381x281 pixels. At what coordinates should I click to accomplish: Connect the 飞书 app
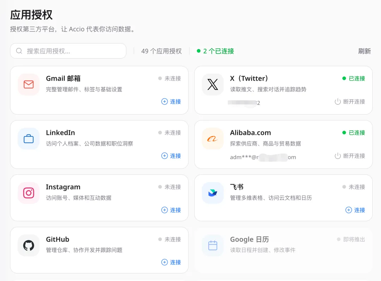355,210
